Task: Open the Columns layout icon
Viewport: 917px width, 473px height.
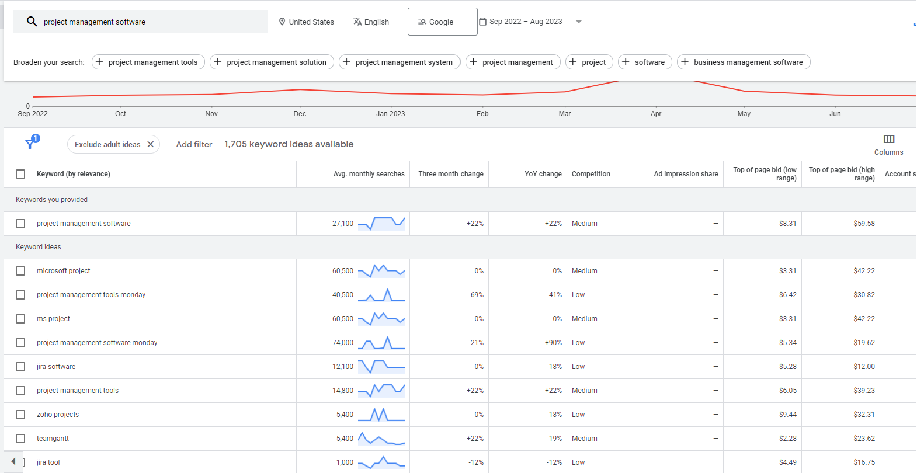Action: click(x=889, y=139)
